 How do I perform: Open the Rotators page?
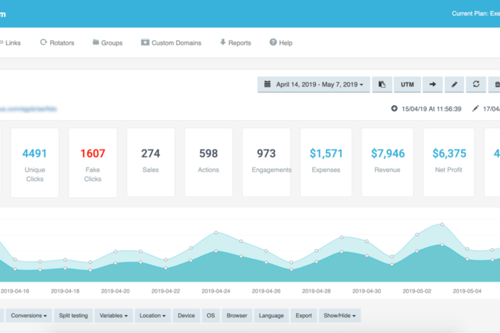57,43
